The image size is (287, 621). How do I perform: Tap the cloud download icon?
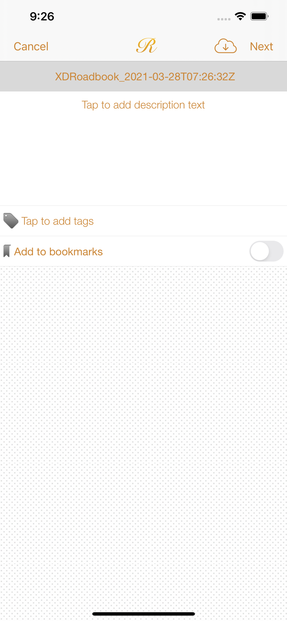pos(225,46)
